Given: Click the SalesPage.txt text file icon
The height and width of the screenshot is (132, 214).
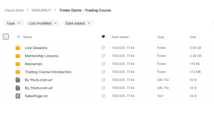Looking at the screenshot, I should (18, 96).
